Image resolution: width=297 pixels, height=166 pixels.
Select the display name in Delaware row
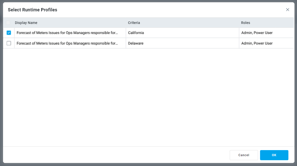[67, 43]
